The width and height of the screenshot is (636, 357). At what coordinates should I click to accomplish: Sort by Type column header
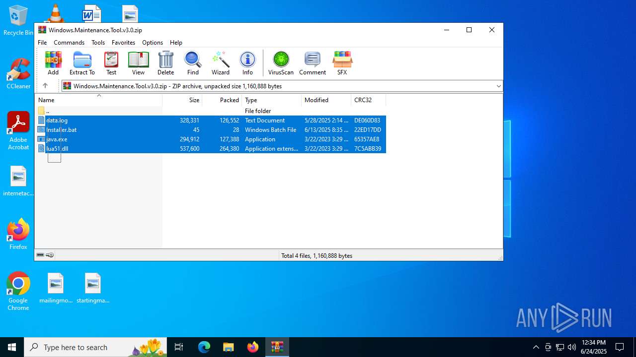tap(272, 100)
